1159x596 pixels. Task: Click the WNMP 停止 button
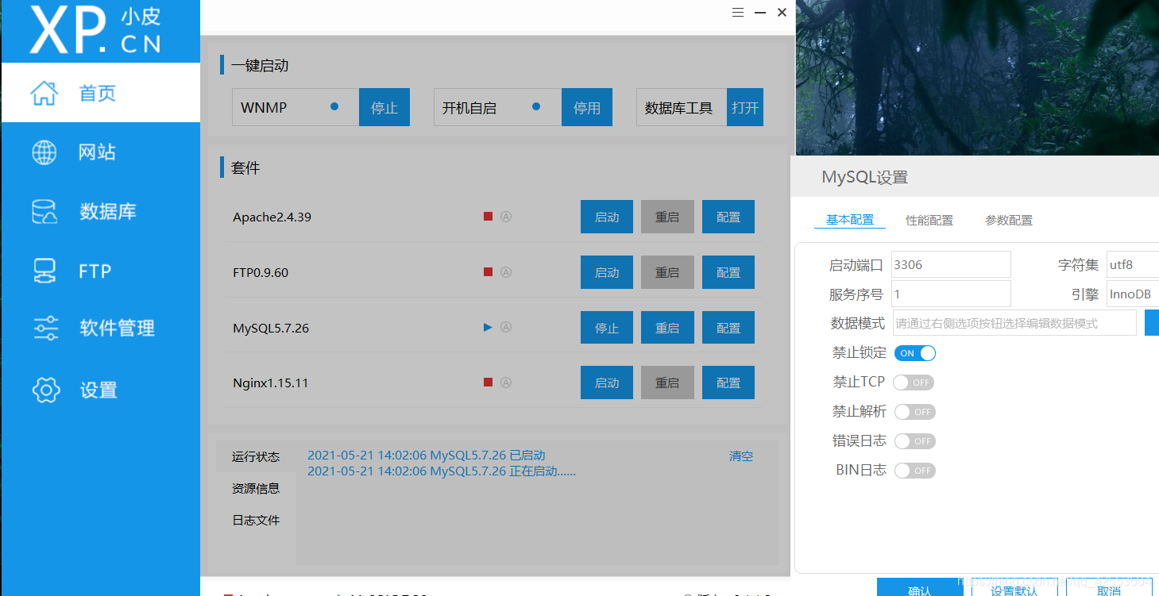[x=384, y=107]
